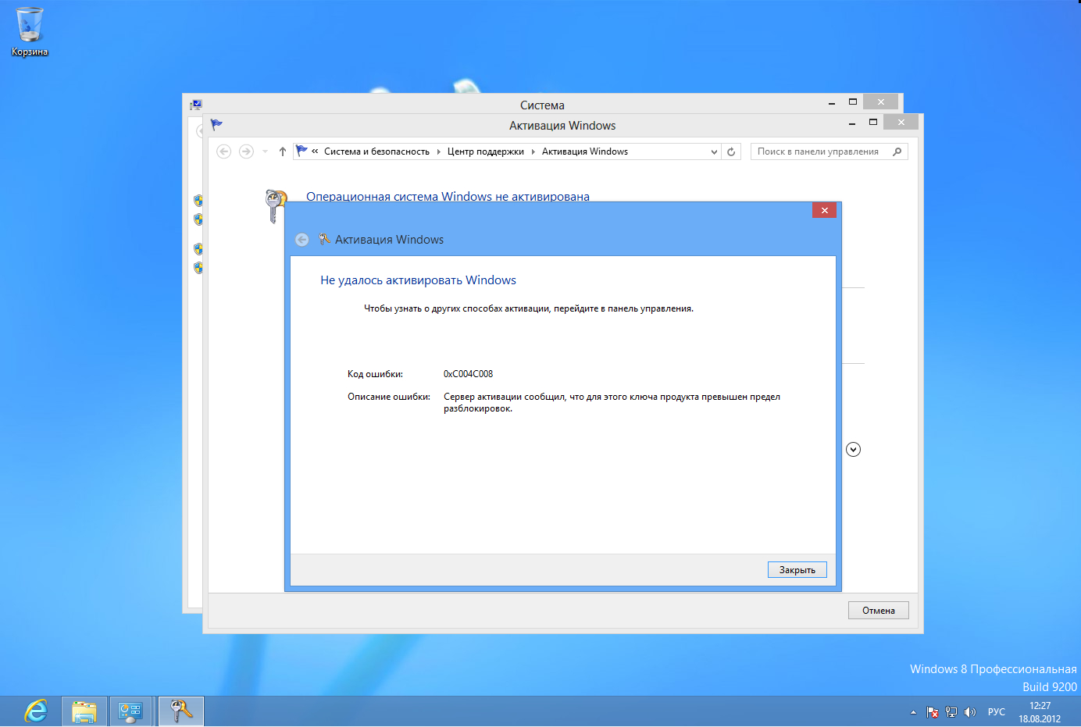The image size is (1081, 727).
Task: Click the key icon beside the Активация Windows dialog title
Action: (x=324, y=239)
